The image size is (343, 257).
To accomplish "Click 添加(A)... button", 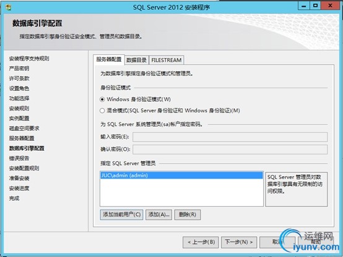I will click(x=159, y=214).
